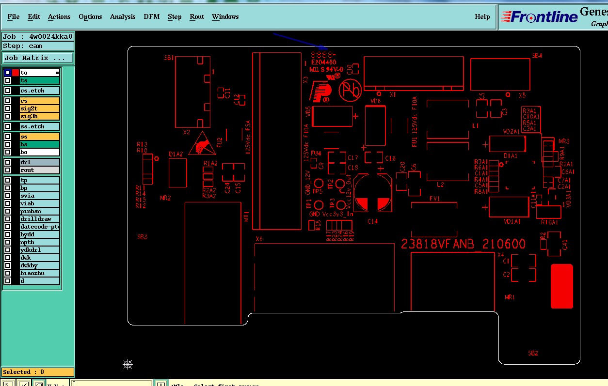Select the crossed-out Pb symbol on the board
Viewport: 608px width, 386px height.
point(348,90)
